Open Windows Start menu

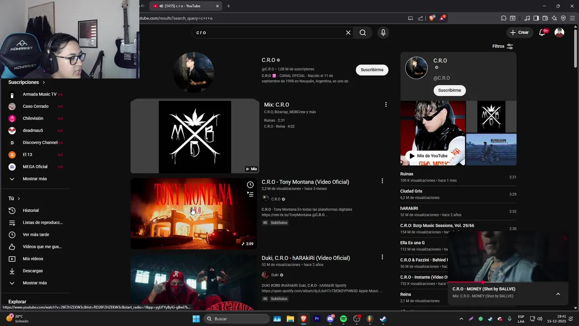tap(196, 319)
